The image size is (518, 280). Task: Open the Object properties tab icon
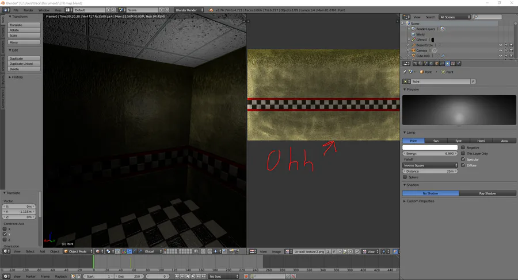coord(437,64)
